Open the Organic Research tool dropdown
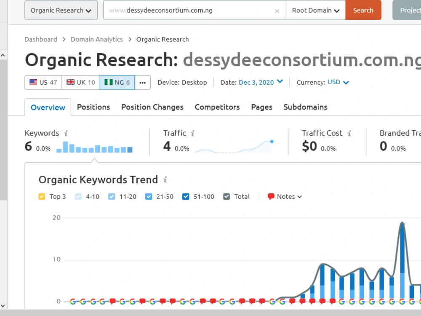This screenshot has width=421, height=316. tap(61, 10)
